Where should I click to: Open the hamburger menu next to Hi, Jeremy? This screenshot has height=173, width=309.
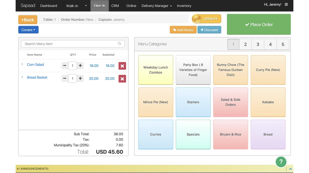click(x=286, y=5)
